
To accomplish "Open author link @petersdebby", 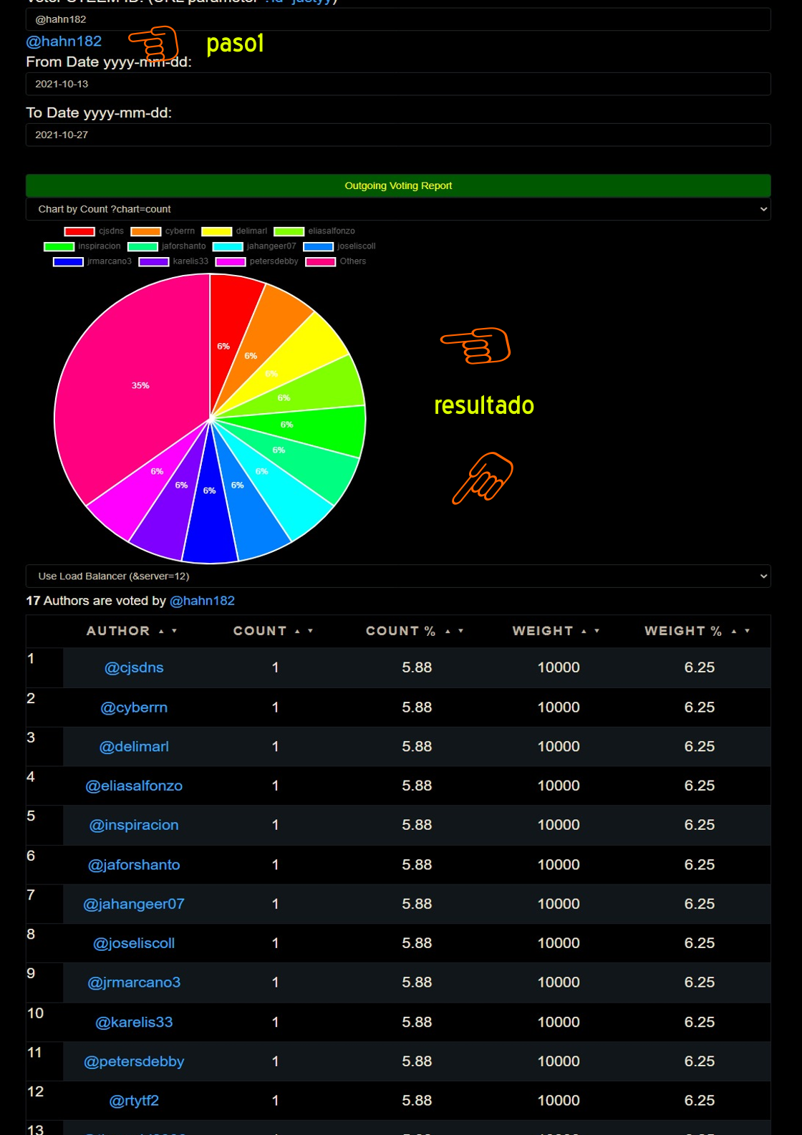I will [x=134, y=1061].
